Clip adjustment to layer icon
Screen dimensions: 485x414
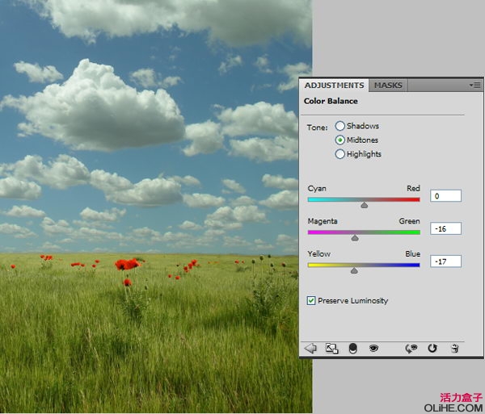tap(353, 349)
